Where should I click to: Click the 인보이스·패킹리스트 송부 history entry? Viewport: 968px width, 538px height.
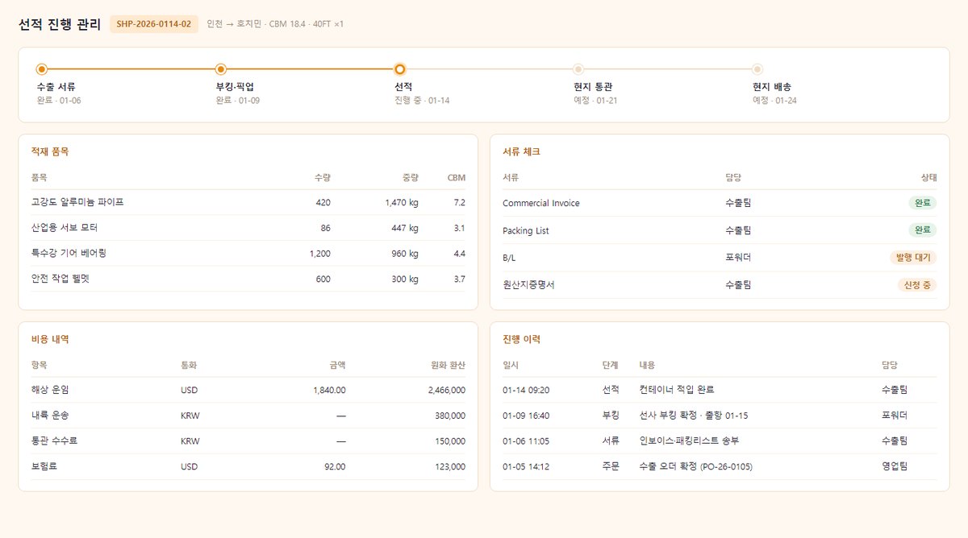click(x=689, y=441)
